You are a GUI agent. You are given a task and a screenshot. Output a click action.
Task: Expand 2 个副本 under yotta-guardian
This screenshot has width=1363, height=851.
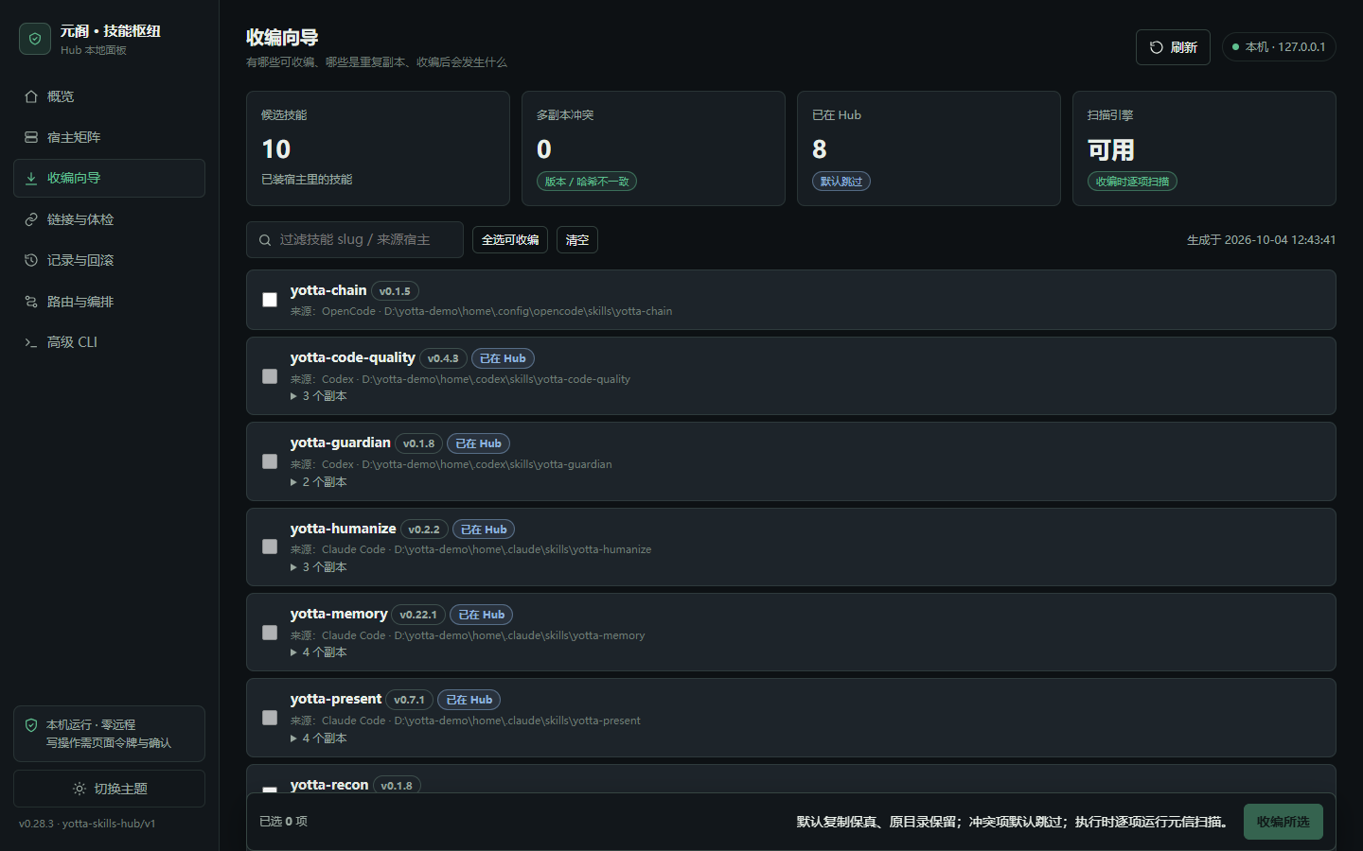click(x=319, y=482)
